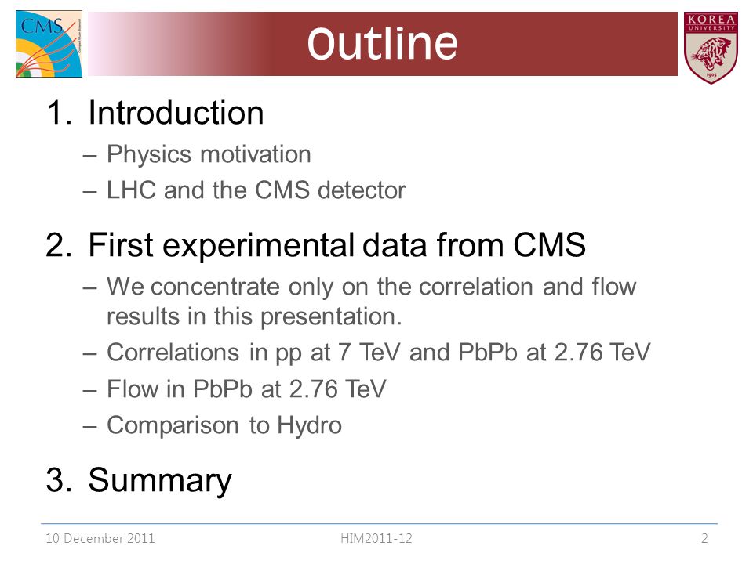This screenshot has width=753, height=564.
Task: Click the Flow in PbPb at 2.76 TeV bullet
Action: click(x=246, y=389)
